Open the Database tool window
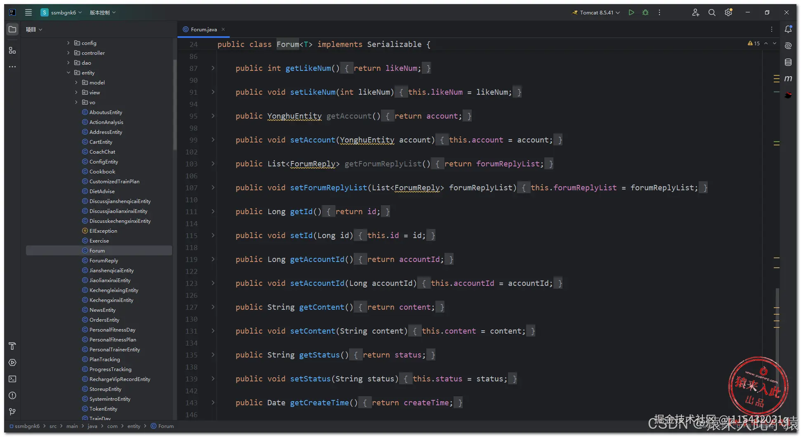The image size is (801, 437). 788,62
